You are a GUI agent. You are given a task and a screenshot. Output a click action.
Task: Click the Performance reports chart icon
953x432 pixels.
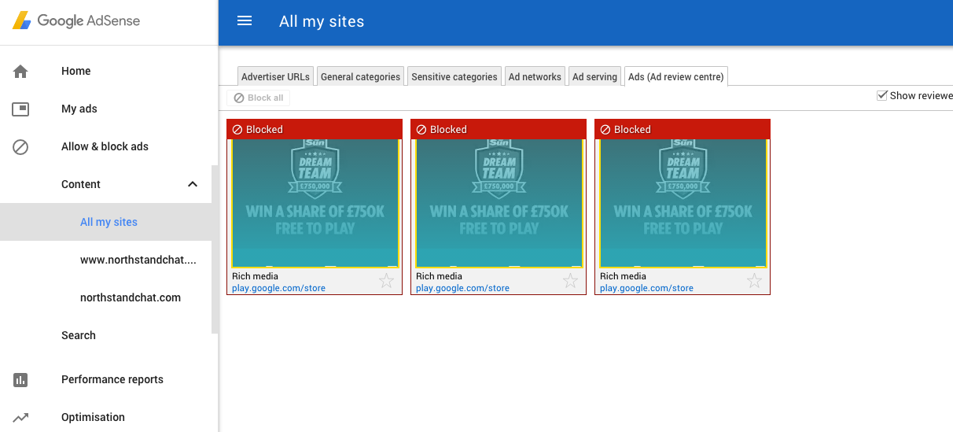point(20,379)
